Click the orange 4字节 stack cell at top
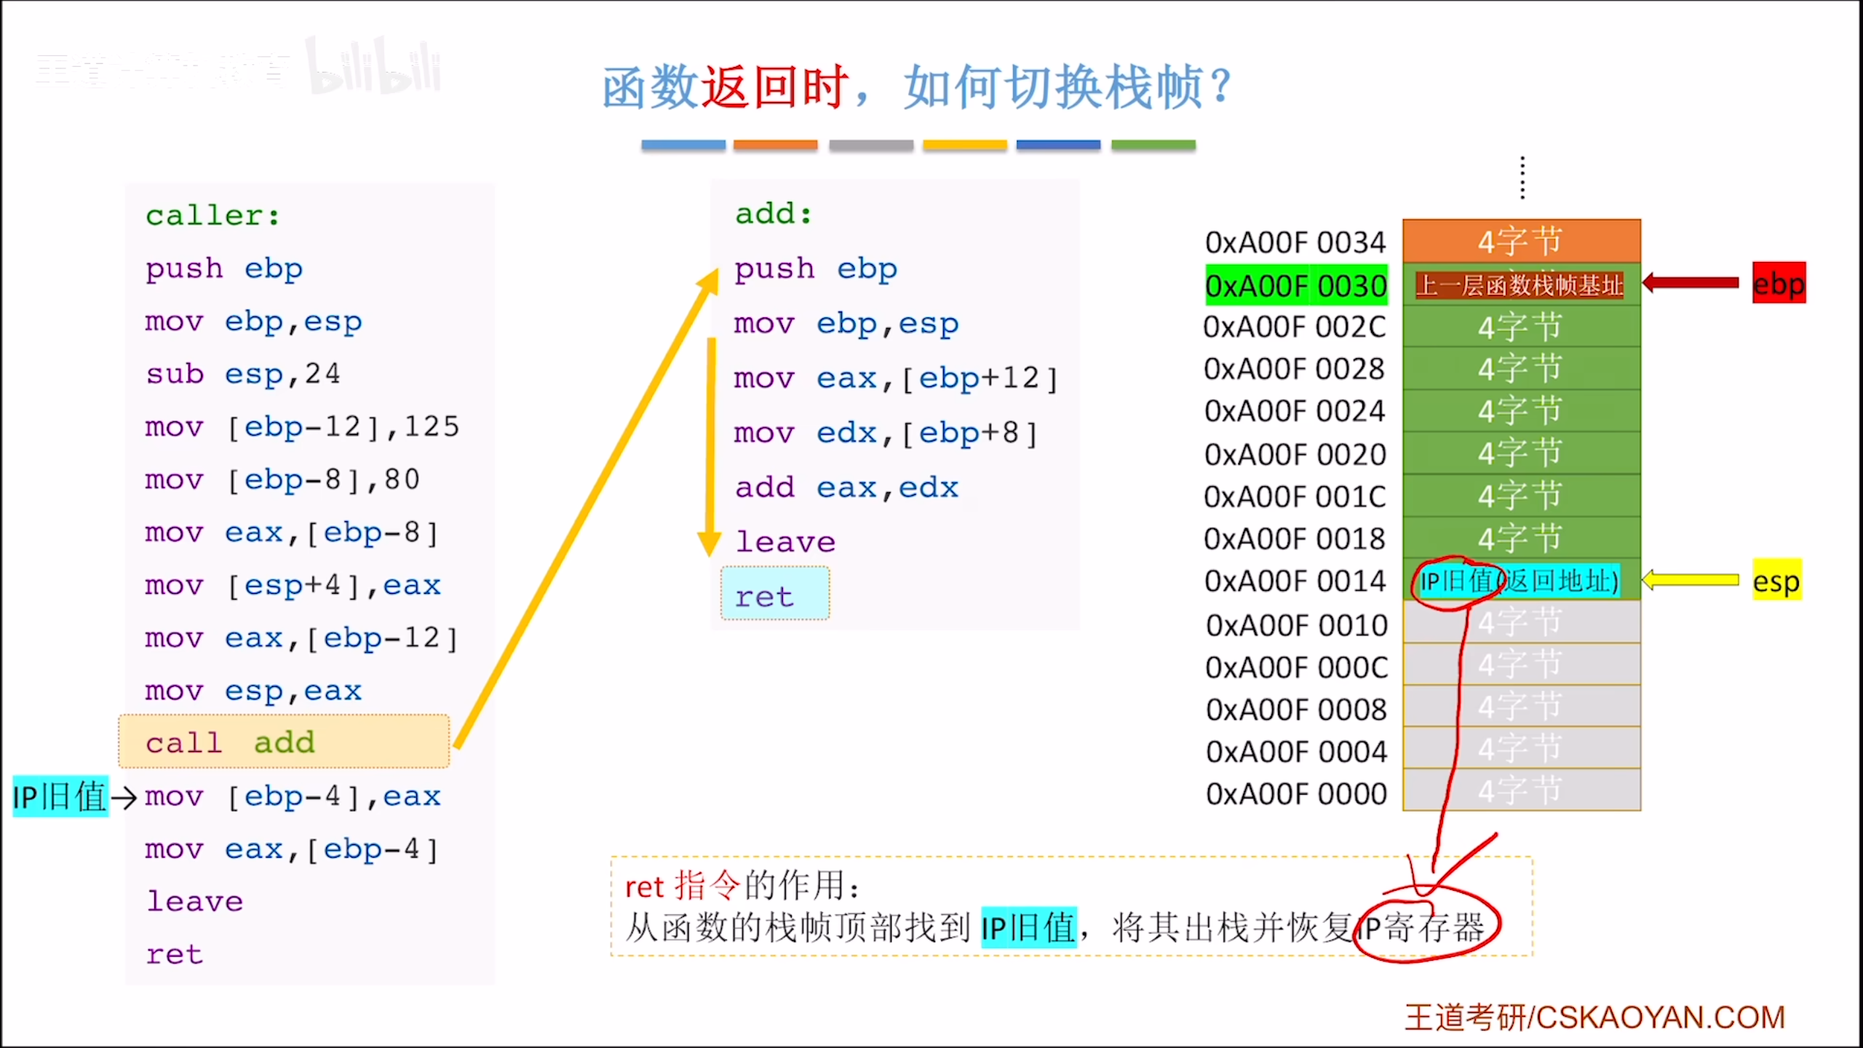 click(1521, 241)
